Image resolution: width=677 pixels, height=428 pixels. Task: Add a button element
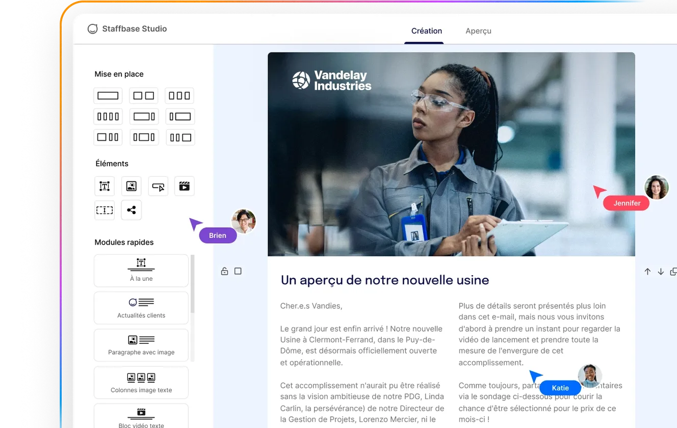[x=158, y=186]
